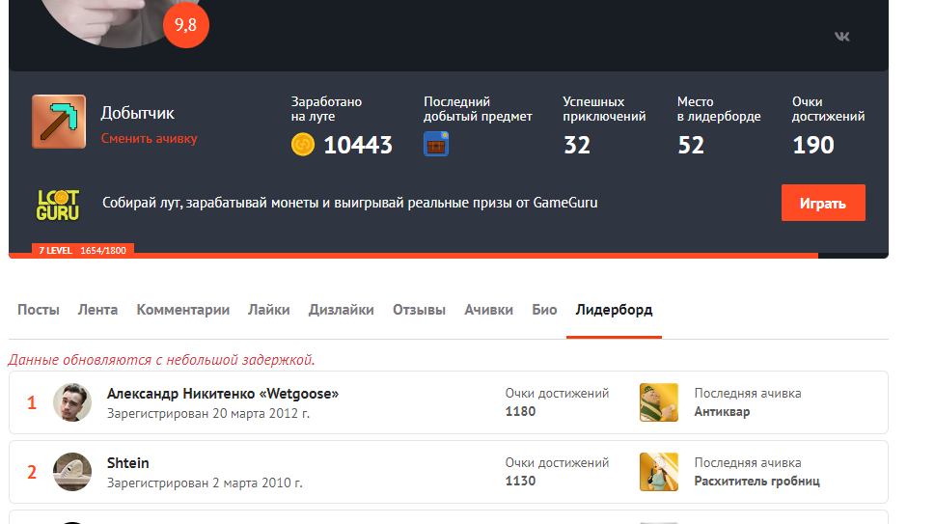
Task: Open Александр Никитенко's avatar
Action: click(72, 402)
